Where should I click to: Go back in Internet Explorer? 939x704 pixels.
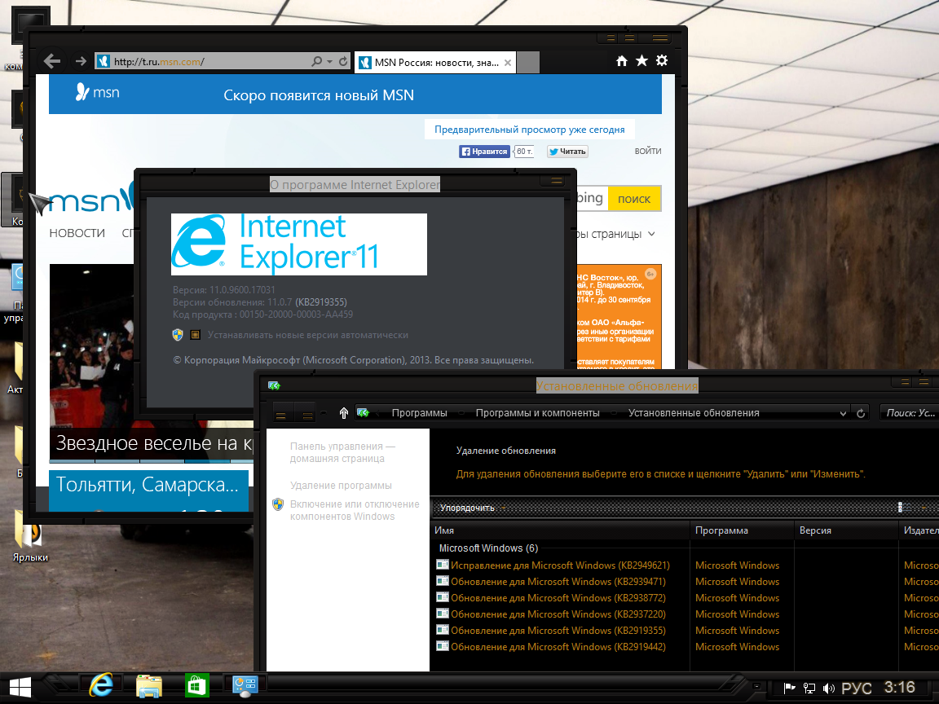52,61
